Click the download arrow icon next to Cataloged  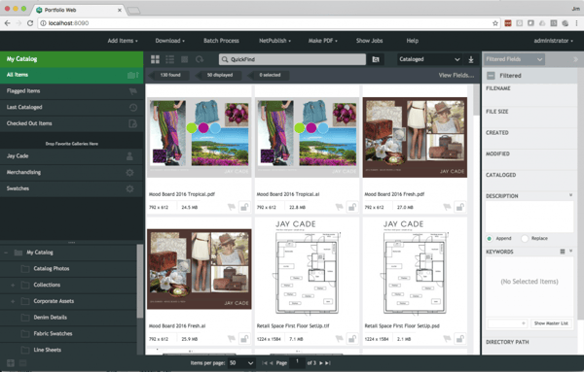471,59
